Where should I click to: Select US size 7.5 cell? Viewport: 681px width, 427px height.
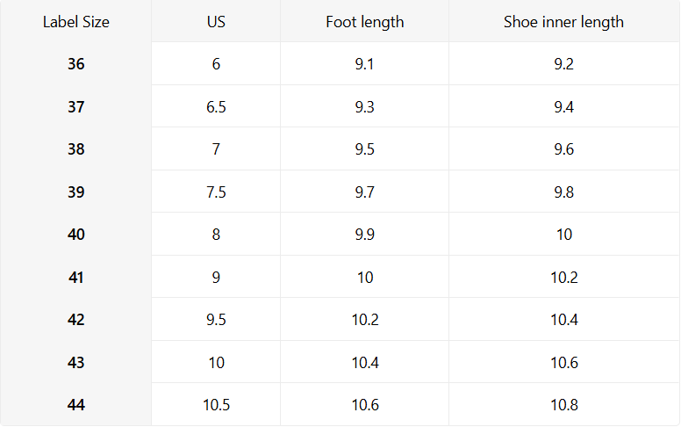pos(216,192)
